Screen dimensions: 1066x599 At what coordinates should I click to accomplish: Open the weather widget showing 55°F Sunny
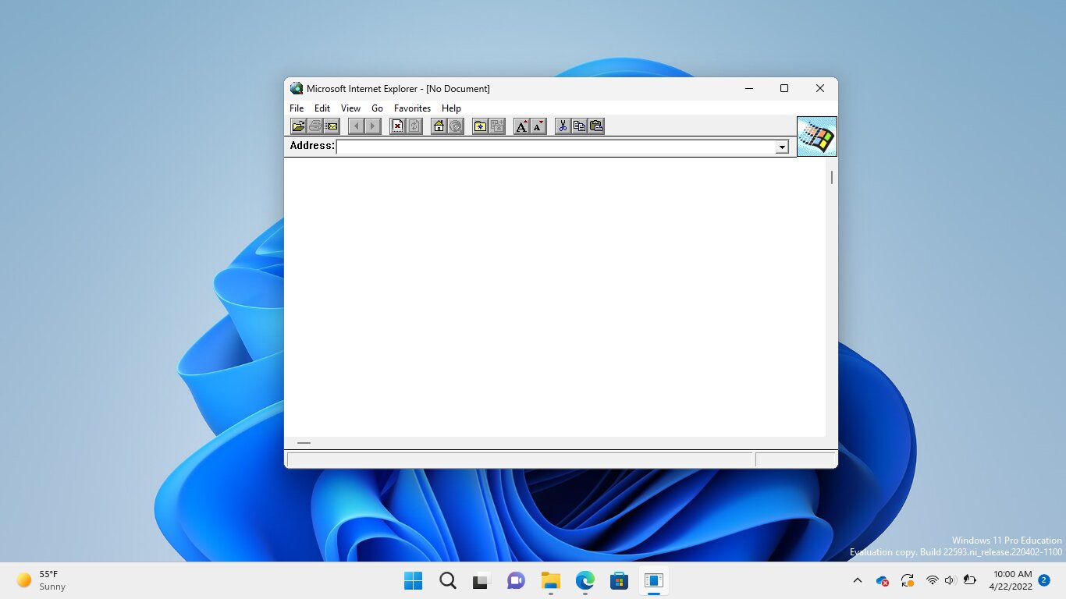point(43,580)
